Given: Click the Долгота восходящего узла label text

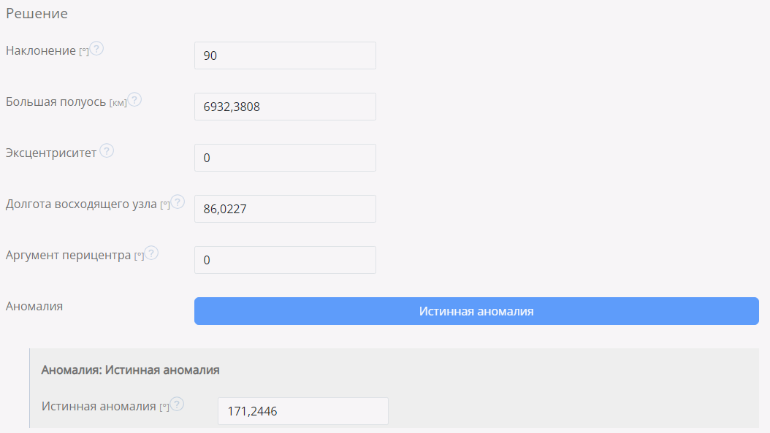Looking at the screenshot, I should point(81,204).
